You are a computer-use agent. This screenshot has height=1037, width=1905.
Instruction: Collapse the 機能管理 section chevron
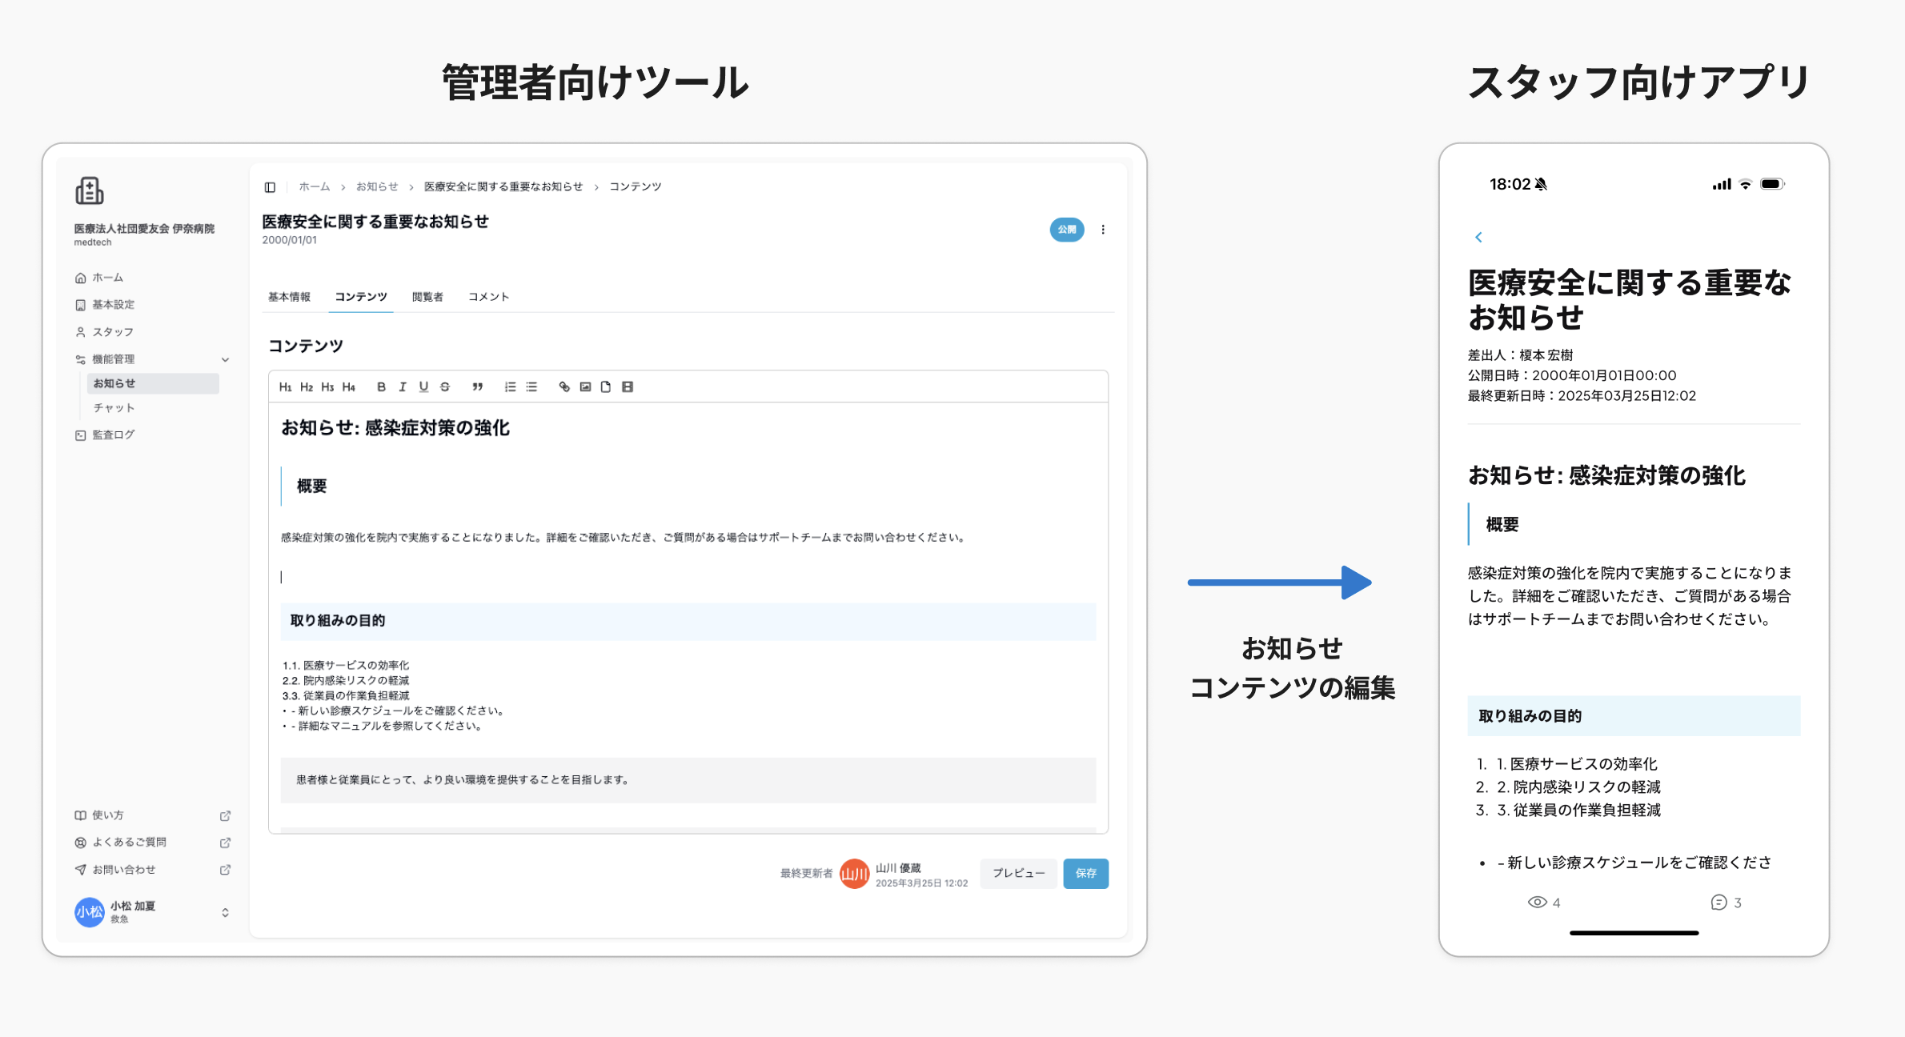click(226, 360)
